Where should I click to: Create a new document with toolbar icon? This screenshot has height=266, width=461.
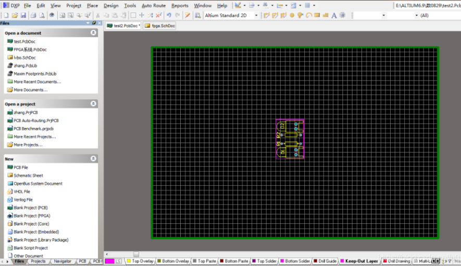(6, 15)
